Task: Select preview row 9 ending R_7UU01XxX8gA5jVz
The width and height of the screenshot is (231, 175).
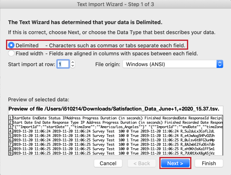Action: coord(116,153)
